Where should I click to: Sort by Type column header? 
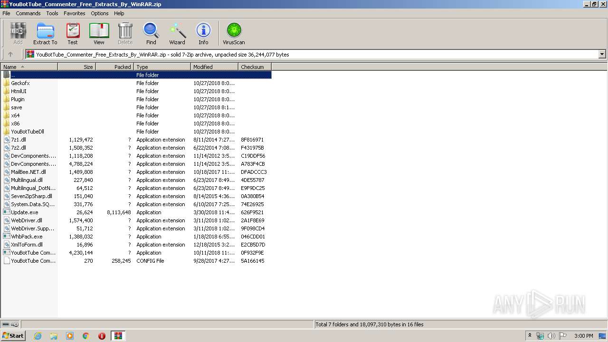point(162,67)
